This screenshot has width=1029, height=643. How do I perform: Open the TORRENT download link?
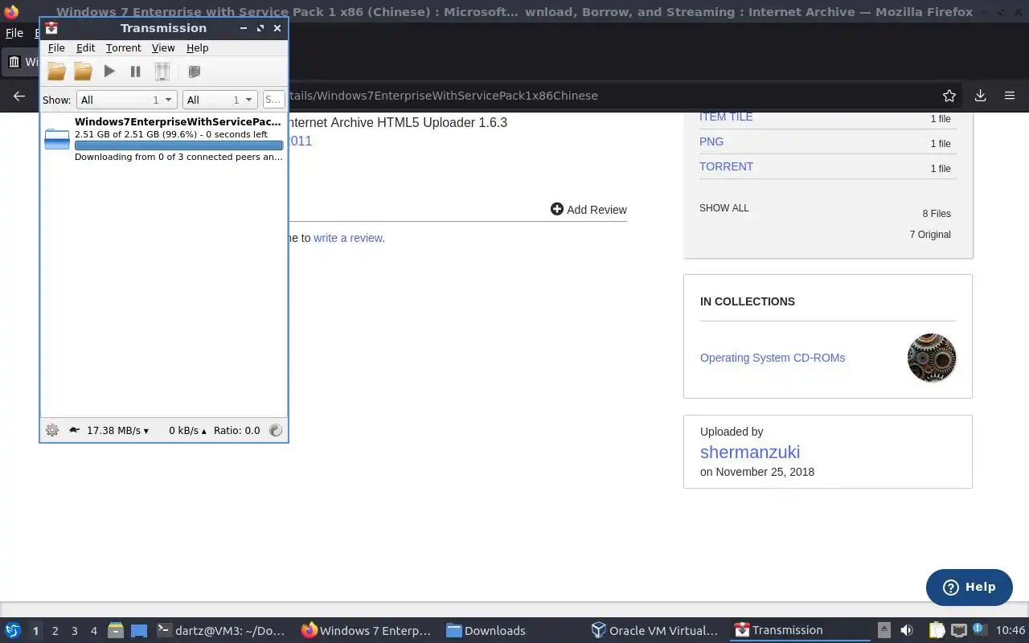point(726,166)
